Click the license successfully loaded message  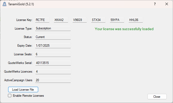pyautogui.click(x=124, y=29)
